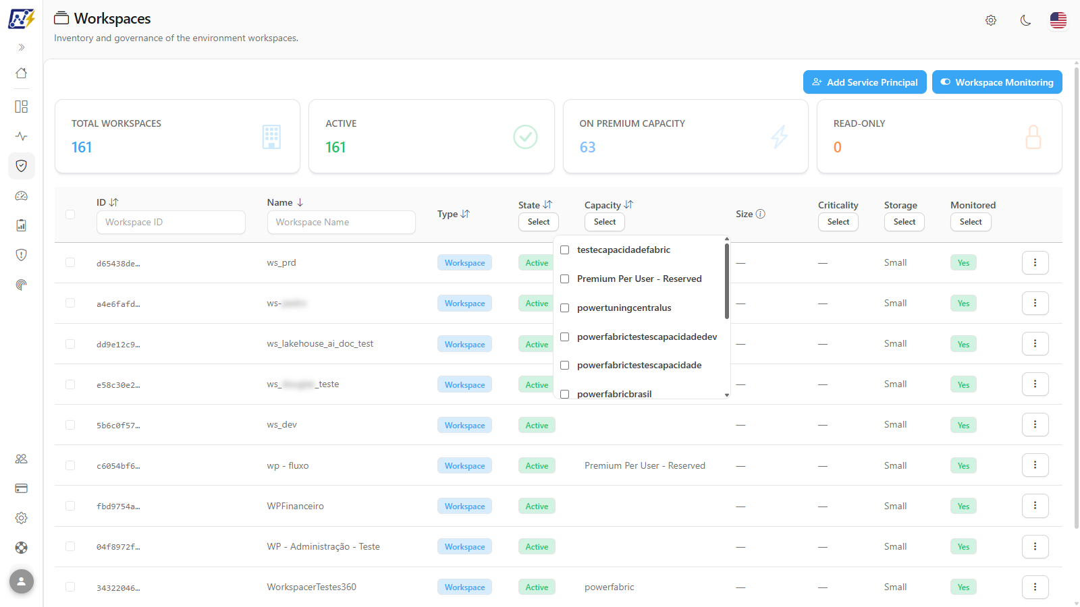Focus the Workspace Name filter field
The image size is (1080, 607).
[341, 222]
